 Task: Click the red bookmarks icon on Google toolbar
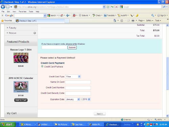74,15
